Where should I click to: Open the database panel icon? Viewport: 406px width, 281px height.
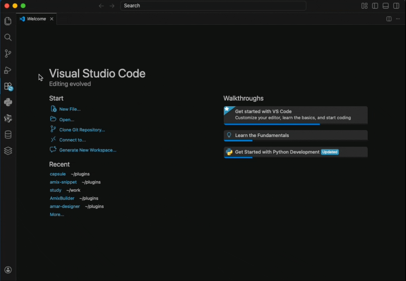[8, 135]
